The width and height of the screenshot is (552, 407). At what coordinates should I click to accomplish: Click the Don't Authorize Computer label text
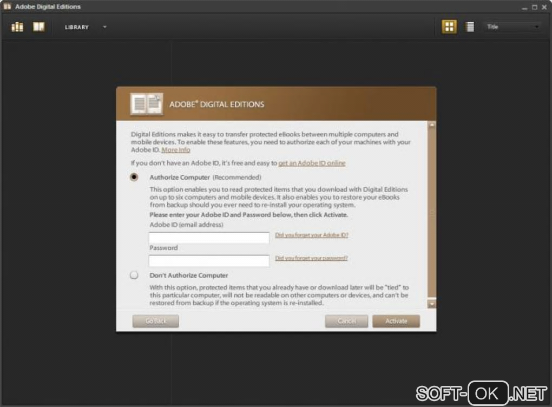(189, 275)
